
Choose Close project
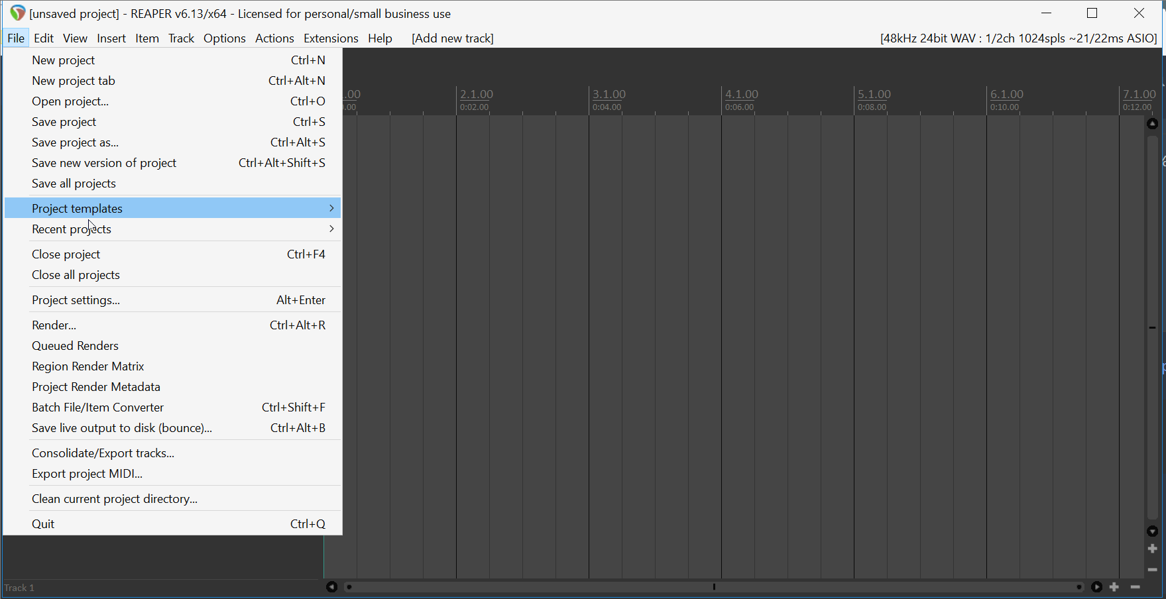click(172, 254)
